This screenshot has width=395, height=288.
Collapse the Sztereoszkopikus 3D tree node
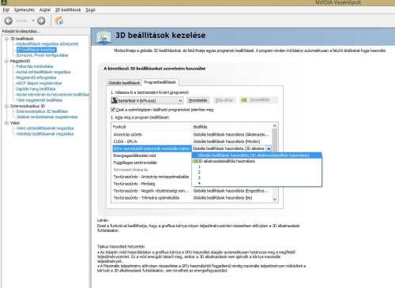tap(6, 106)
